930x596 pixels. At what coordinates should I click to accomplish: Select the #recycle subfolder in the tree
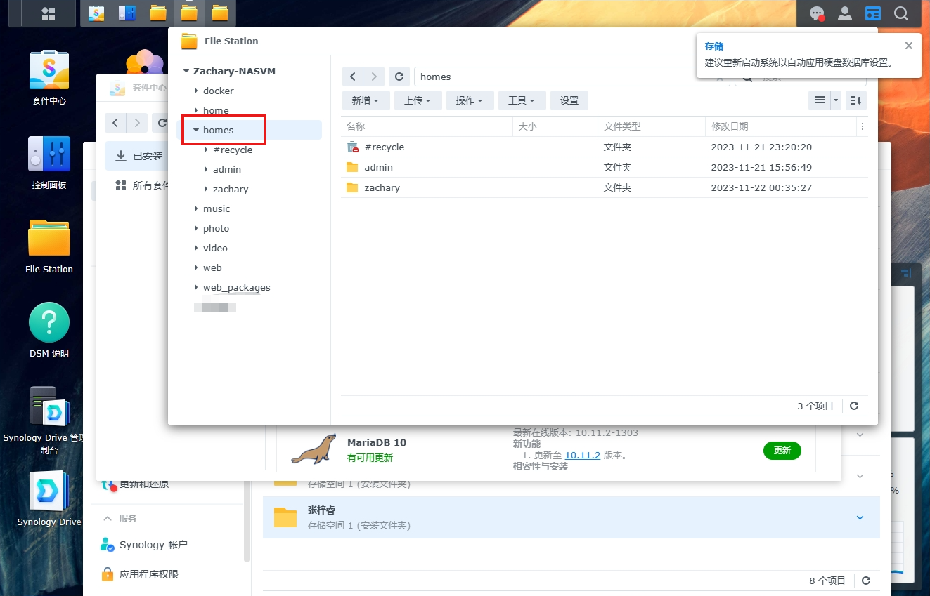pyautogui.click(x=233, y=150)
